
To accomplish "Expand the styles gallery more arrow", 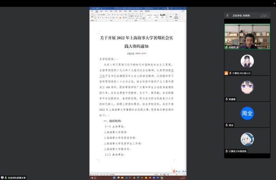I will [166, 17].
